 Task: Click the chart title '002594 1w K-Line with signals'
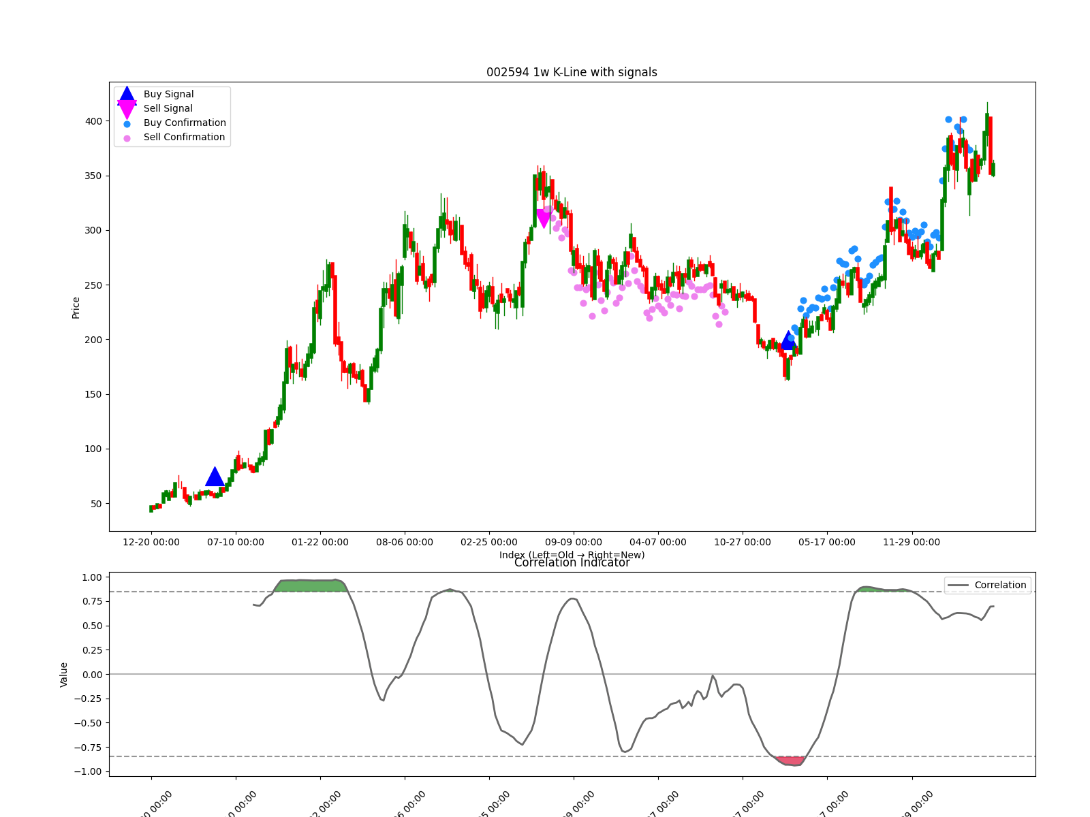tap(572, 72)
